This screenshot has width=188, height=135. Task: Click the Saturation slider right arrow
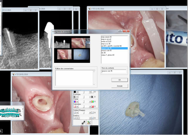[90, 107]
